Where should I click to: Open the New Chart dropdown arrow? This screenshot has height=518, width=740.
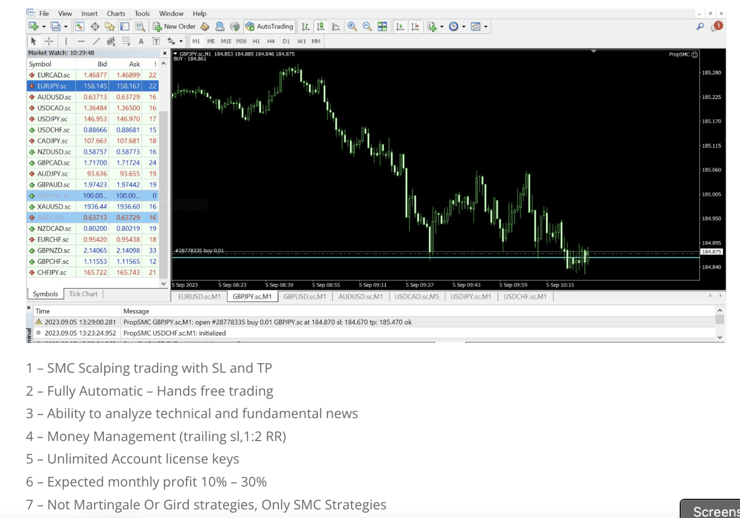click(x=44, y=27)
